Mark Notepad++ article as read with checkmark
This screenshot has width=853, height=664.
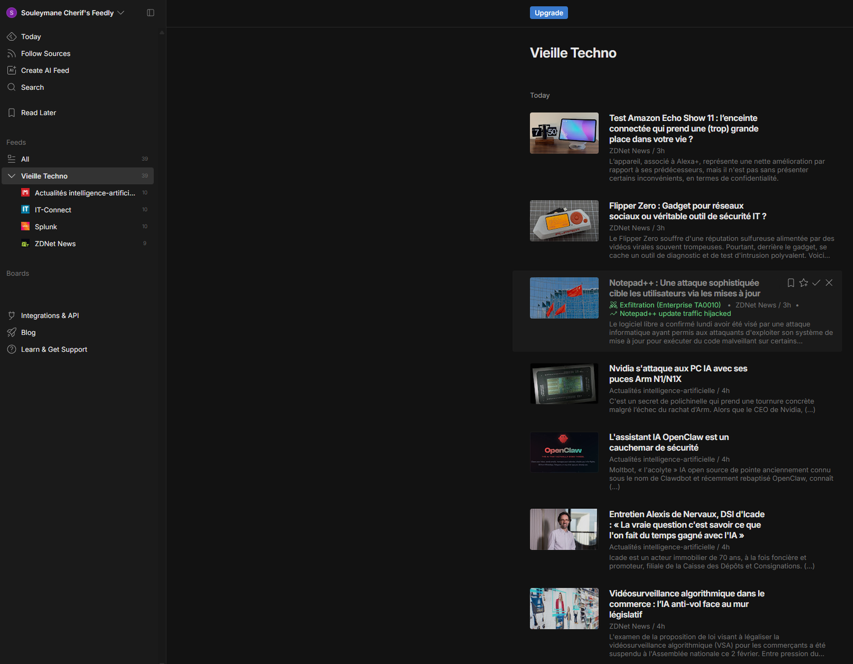coord(816,283)
